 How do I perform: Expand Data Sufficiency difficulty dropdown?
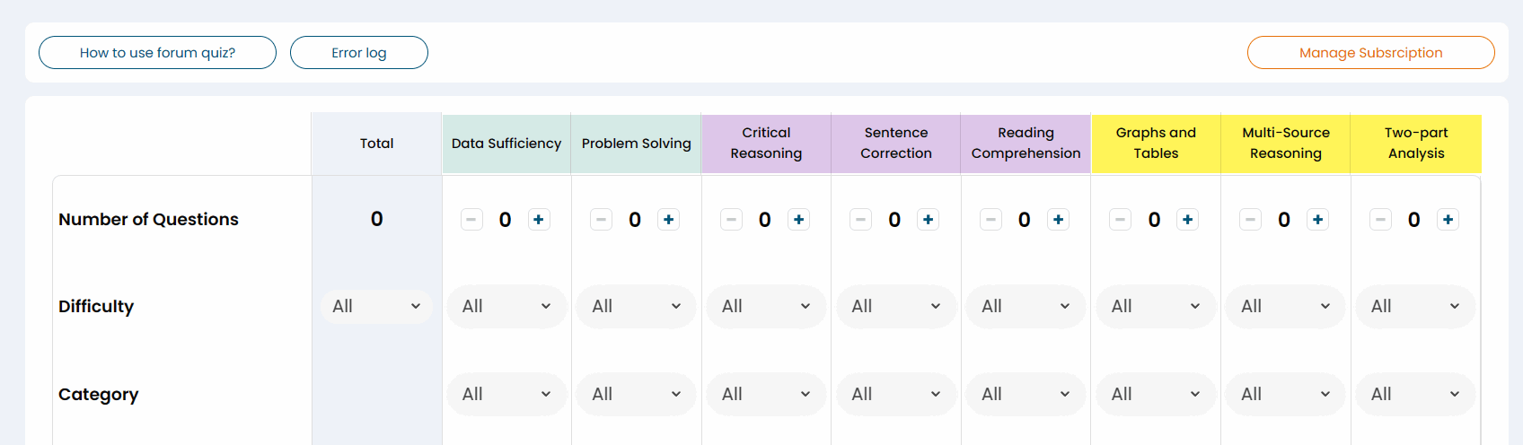[x=506, y=307]
